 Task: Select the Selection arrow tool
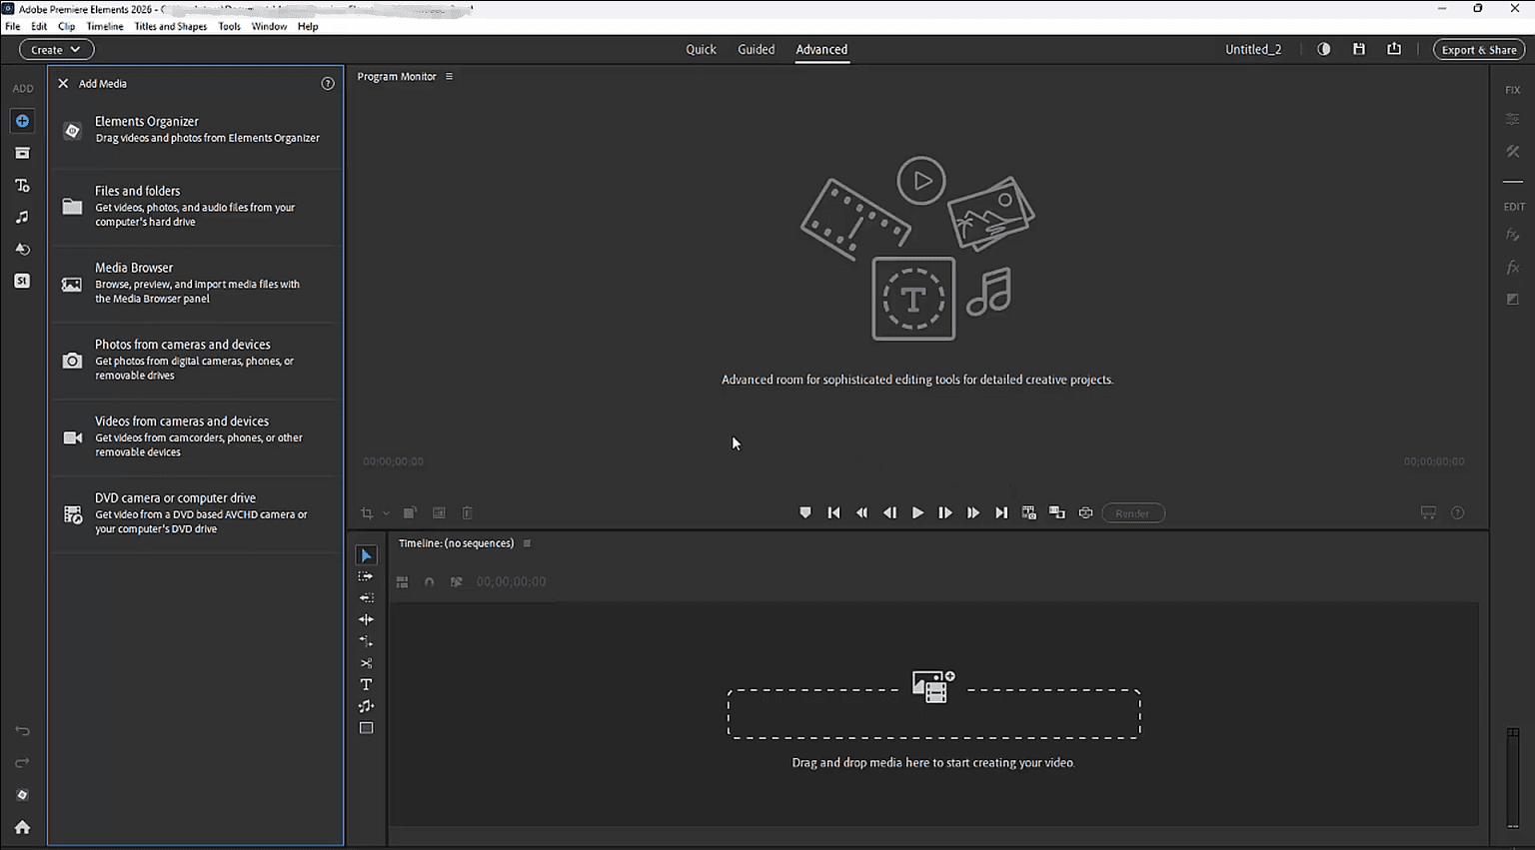tap(366, 555)
